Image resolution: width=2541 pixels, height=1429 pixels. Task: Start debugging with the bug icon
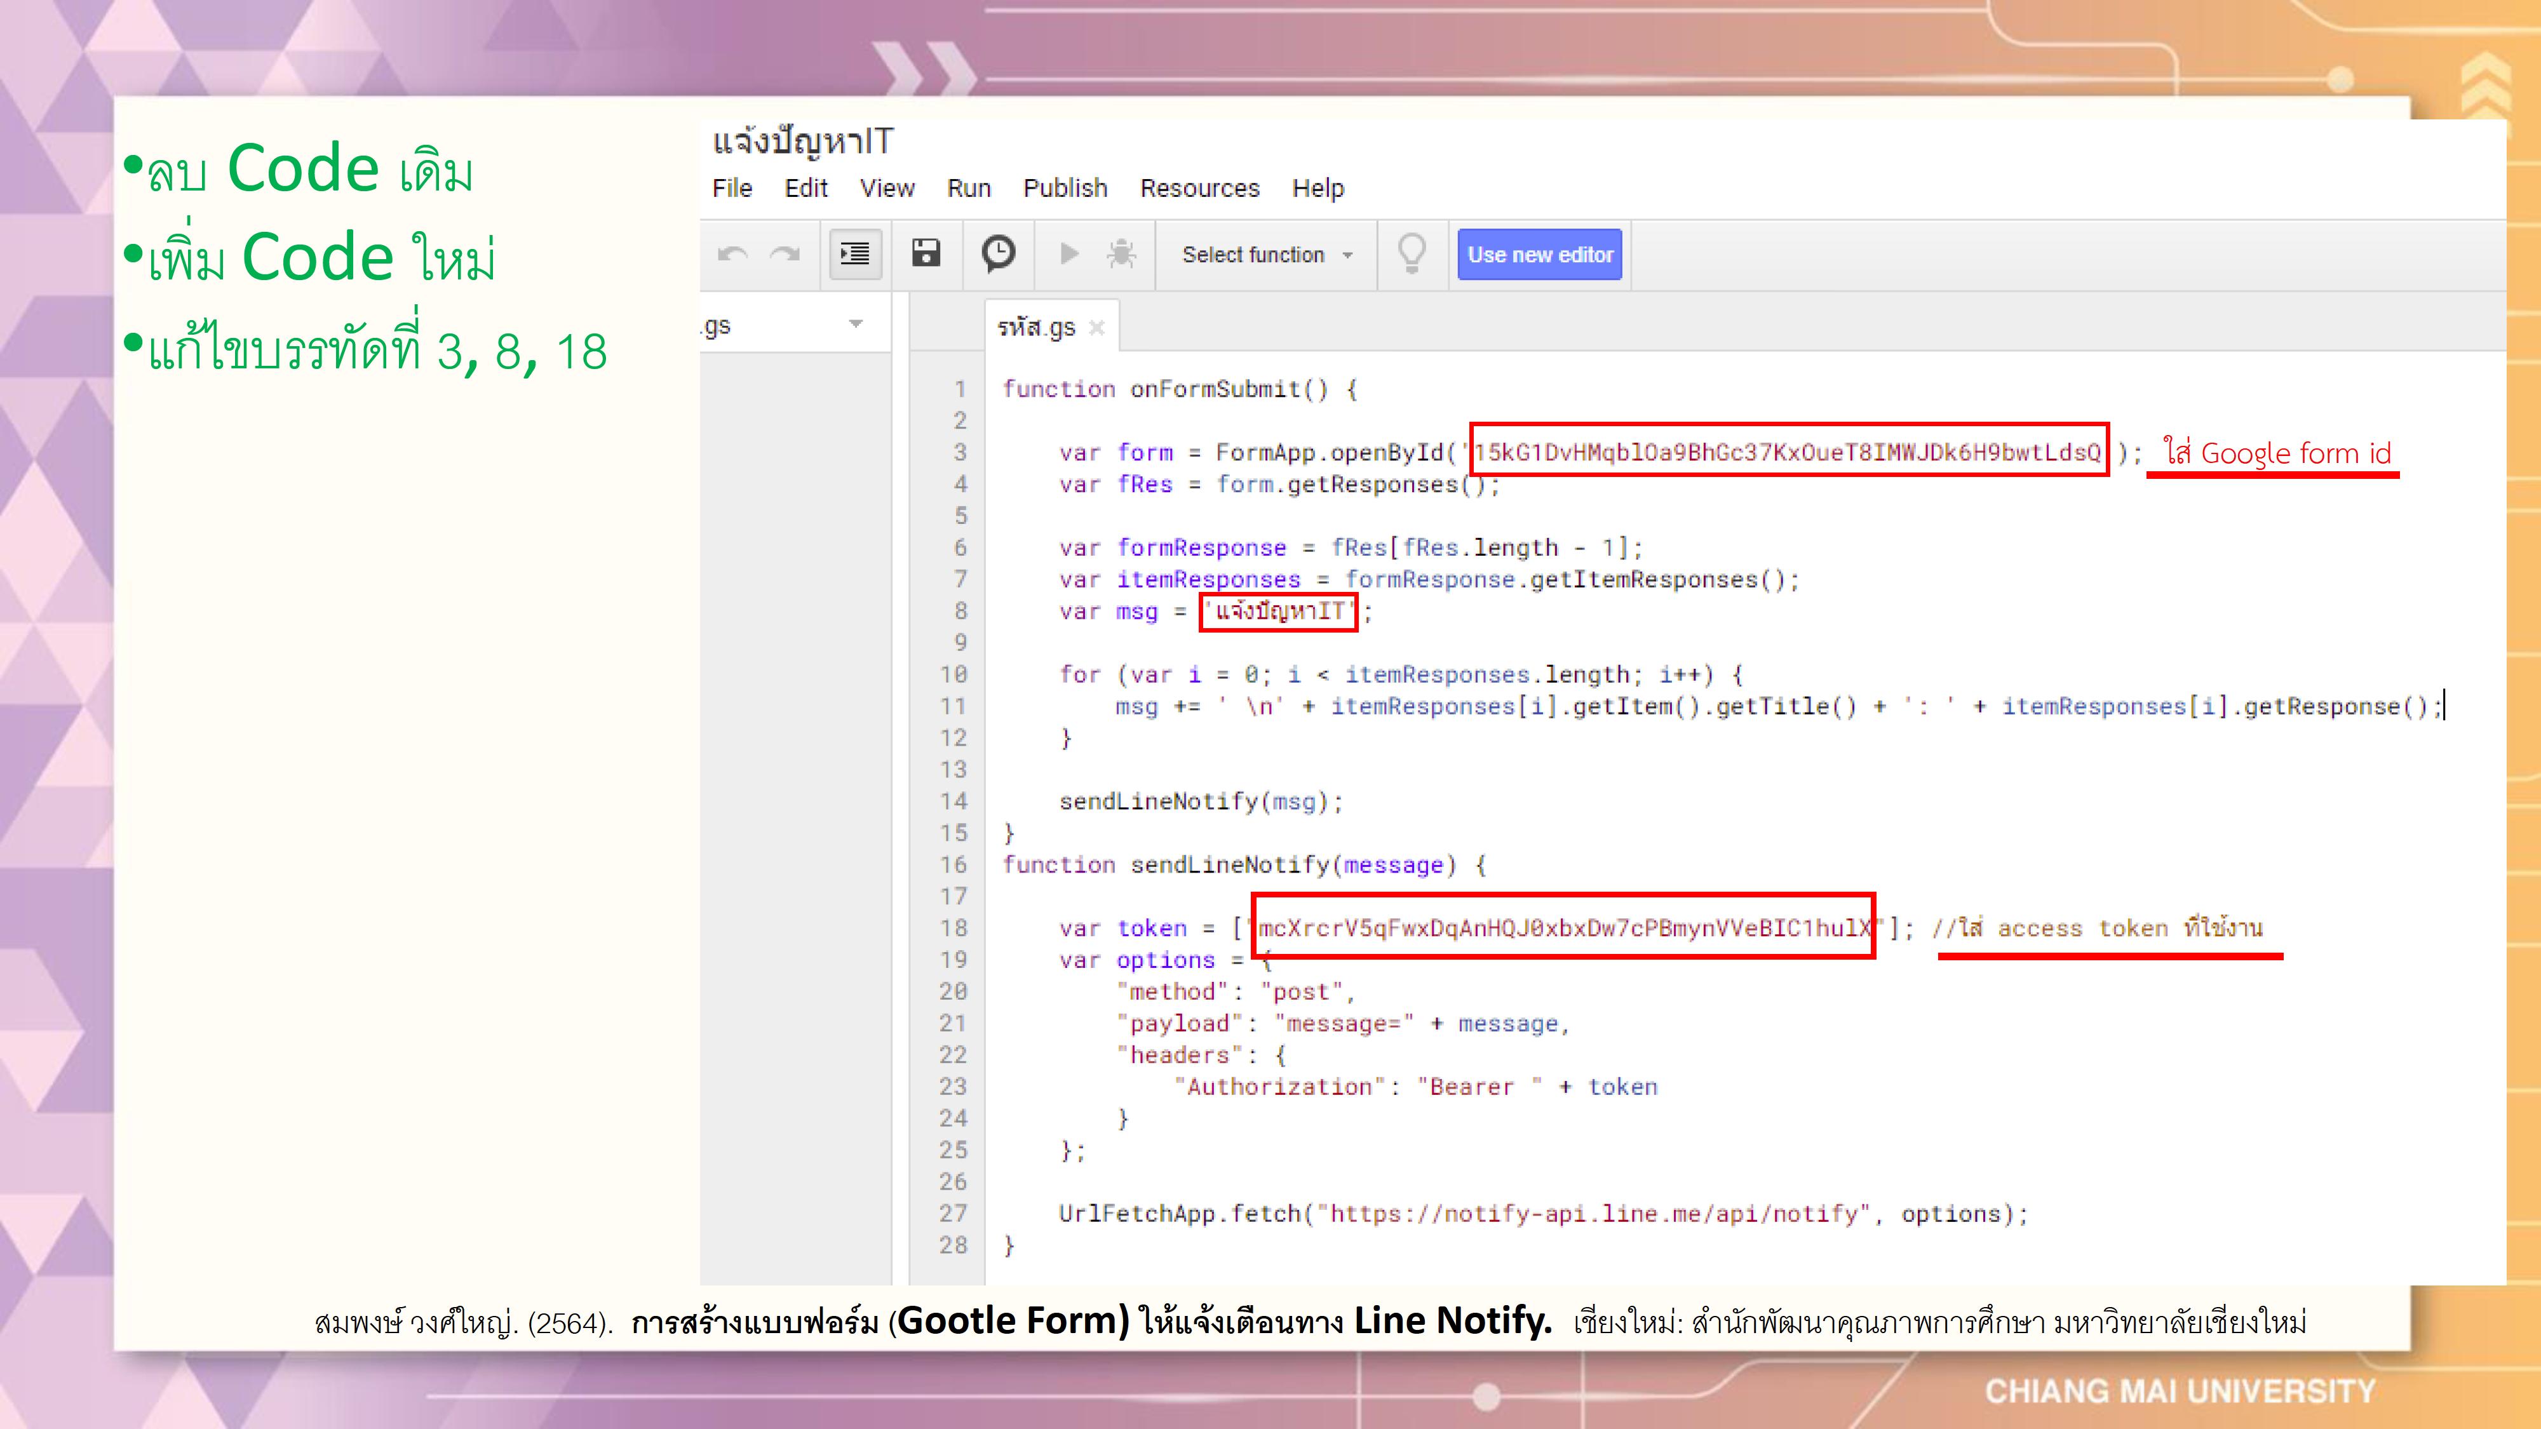tap(1121, 253)
